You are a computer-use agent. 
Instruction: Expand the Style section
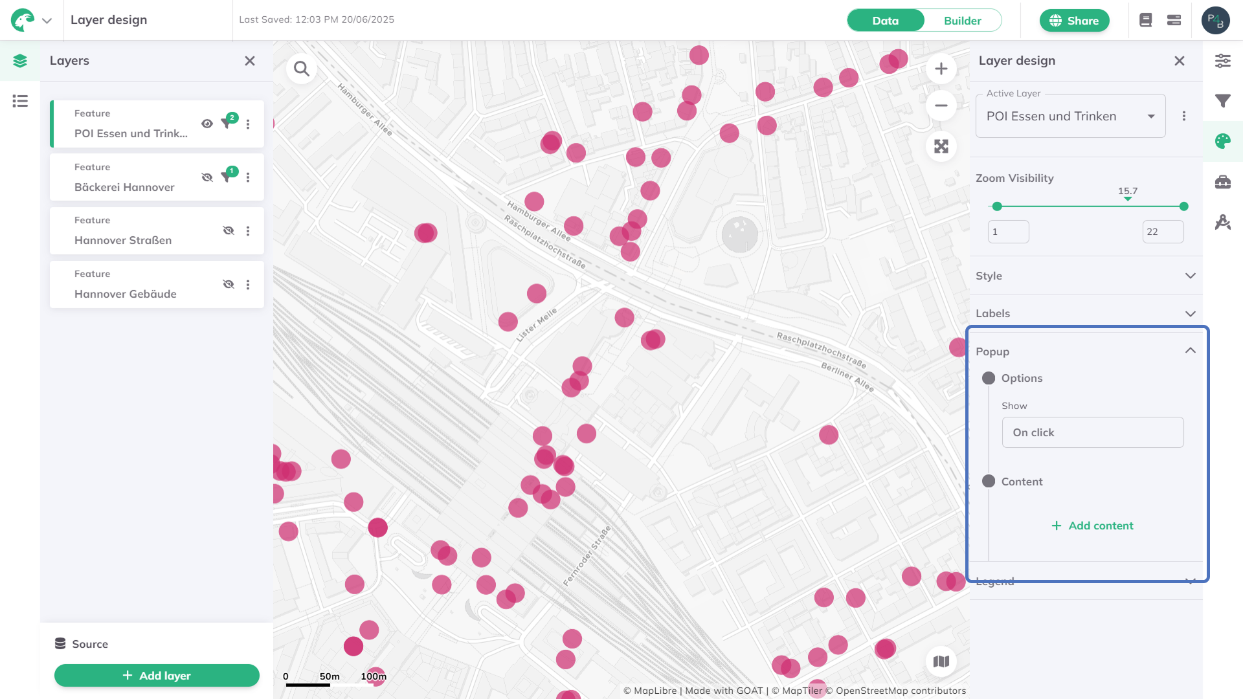[x=1086, y=276]
